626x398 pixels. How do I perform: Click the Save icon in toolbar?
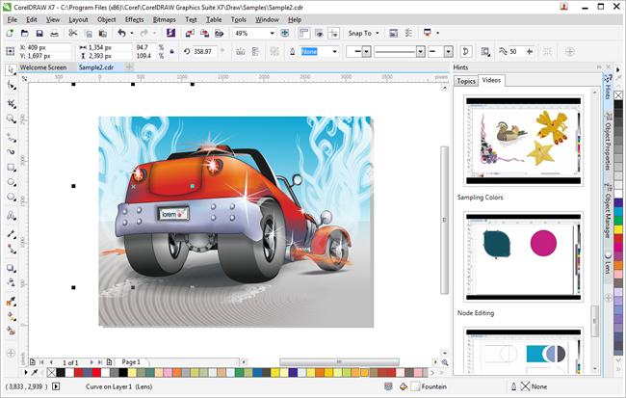coord(38,33)
